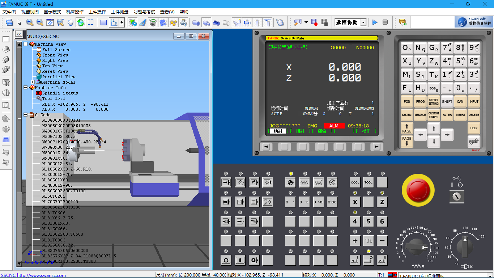The image size is (494, 278).
Task: Select JOG mode zigzag button
Action: tap(305, 182)
